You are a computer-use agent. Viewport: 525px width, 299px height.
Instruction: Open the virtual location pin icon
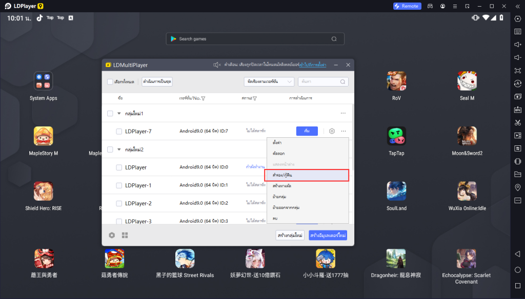[518, 187]
